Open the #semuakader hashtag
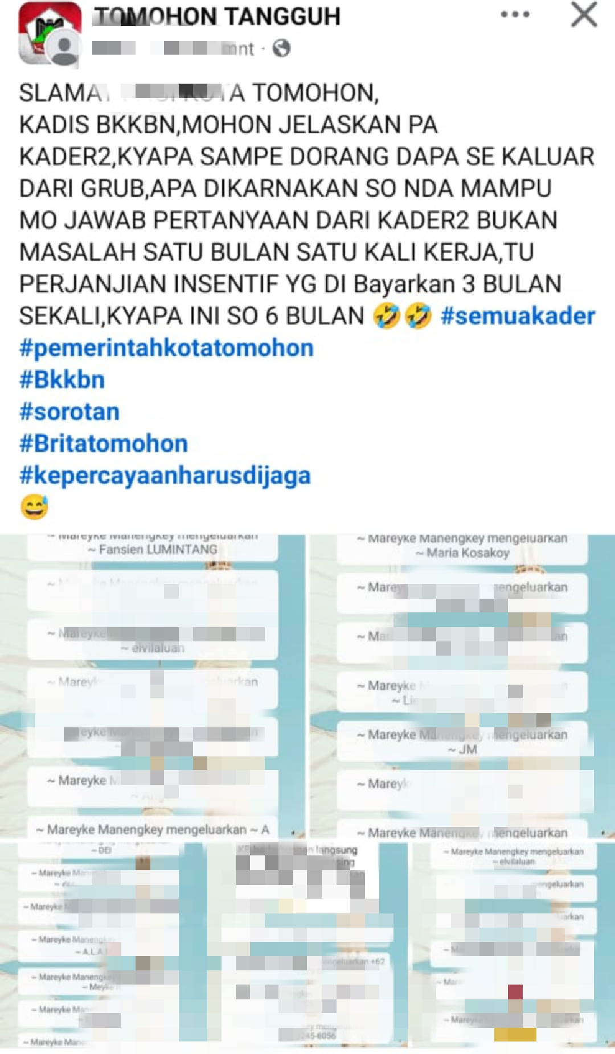 click(518, 316)
